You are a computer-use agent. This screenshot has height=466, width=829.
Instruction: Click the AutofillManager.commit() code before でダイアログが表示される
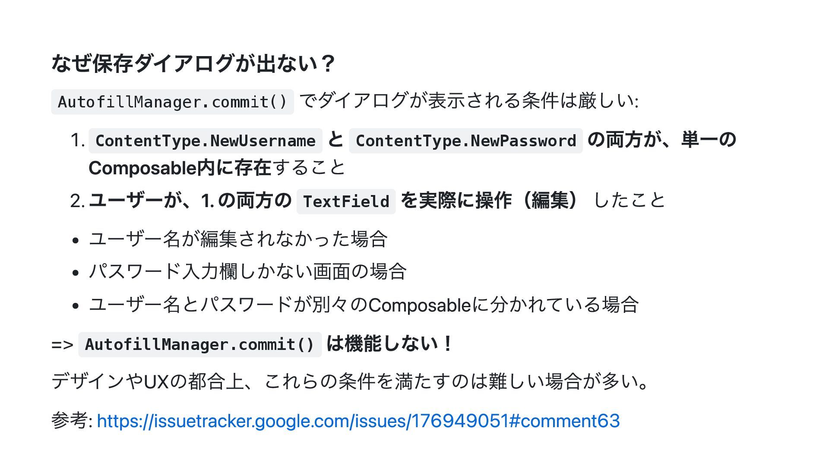tap(172, 102)
